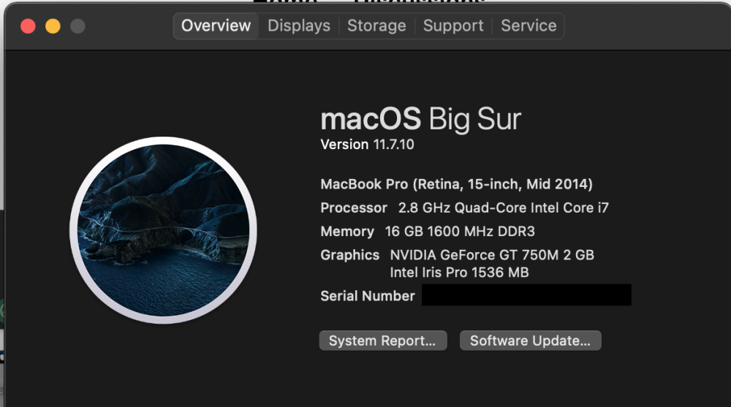Click the macOS Big Sur wallpaper logo
Image resolution: width=731 pixels, height=407 pixels.
coord(163,230)
